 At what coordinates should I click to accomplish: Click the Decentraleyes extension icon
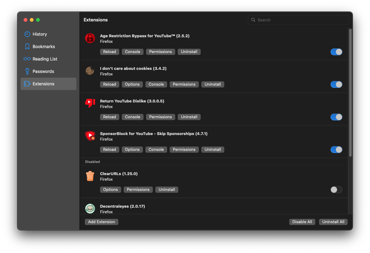tap(90, 209)
